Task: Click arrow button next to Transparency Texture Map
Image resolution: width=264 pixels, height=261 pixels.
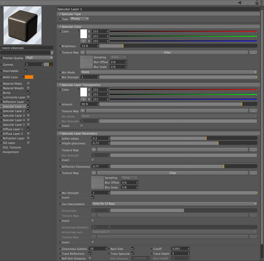Action: click(x=83, y=111)
